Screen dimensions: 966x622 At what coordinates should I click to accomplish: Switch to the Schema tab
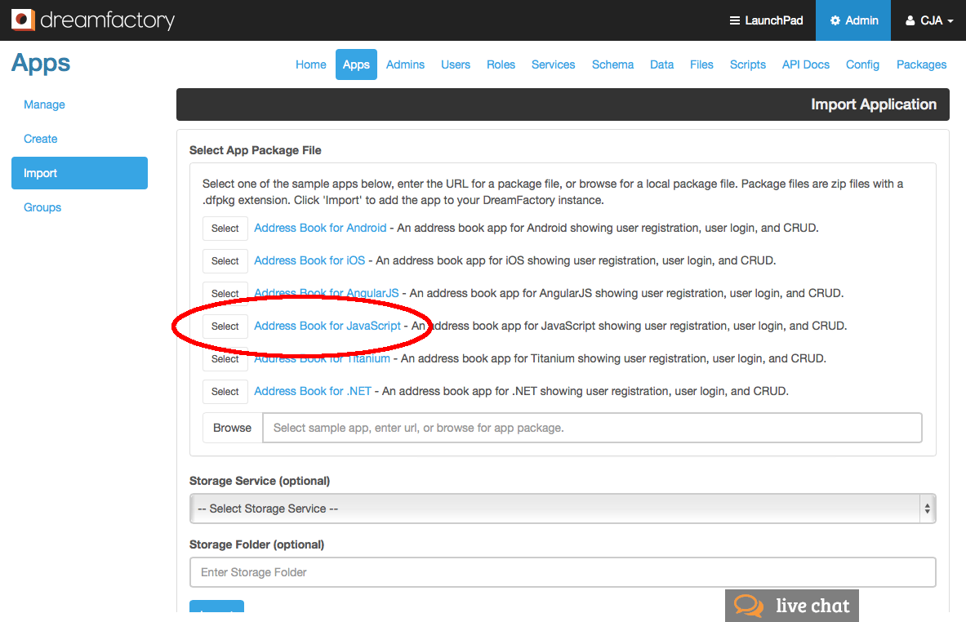click(x=612, y=64)
